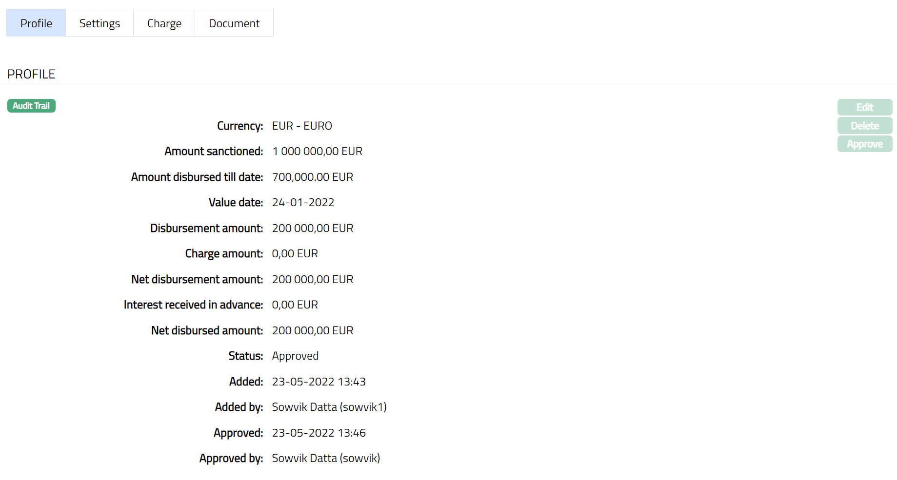
Task: Select the Approved timestamp 23-05-2022 13:46
Action: pyautogui.click(x=319, y=433)
